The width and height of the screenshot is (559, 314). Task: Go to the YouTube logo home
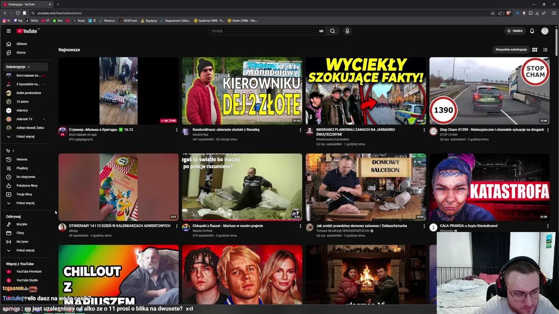(28, 31)
